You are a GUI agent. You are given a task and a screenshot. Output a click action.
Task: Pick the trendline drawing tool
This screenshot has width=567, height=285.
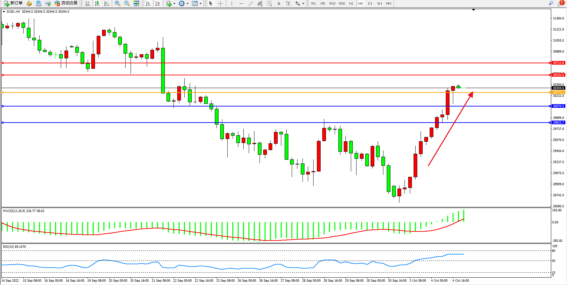[251, 3]
